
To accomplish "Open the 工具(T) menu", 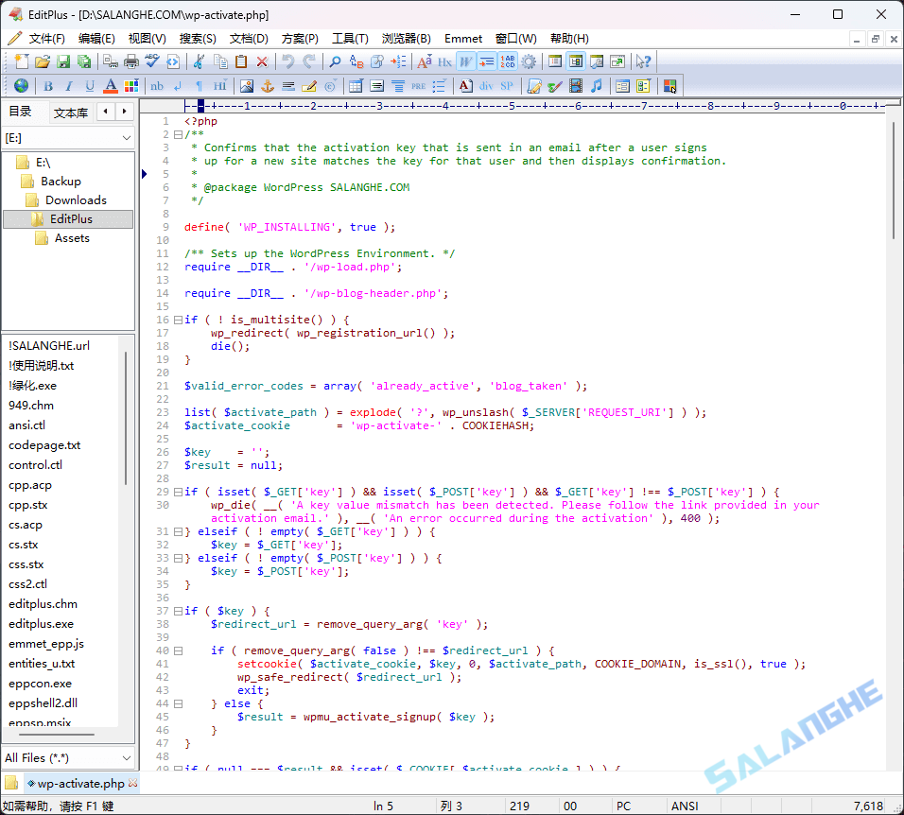I will [x=350, y=39].
